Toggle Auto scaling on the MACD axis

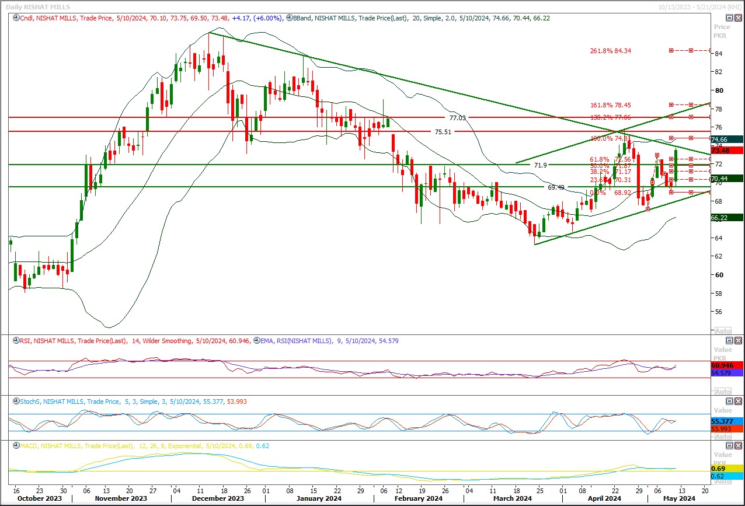point(723,481)
